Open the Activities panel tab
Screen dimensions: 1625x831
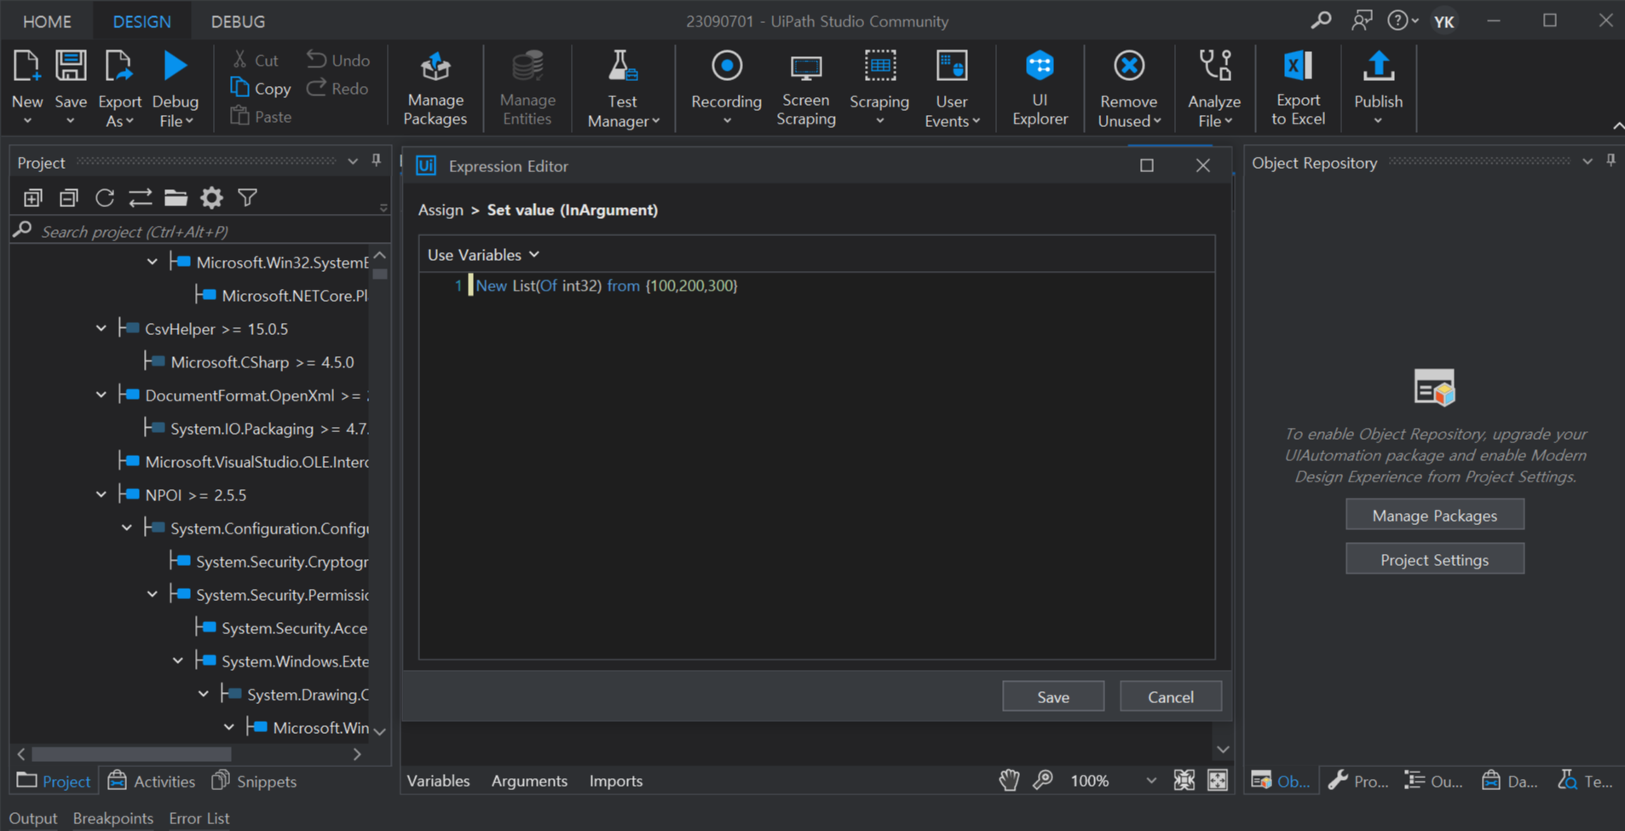tap(152, 781)
